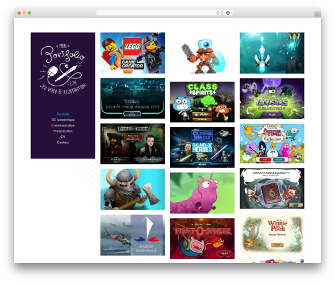The width and height of the screenshot is (335, 283).
Task: Open Gumball Class Spirits thumbnail
Action: click(202, 102)
